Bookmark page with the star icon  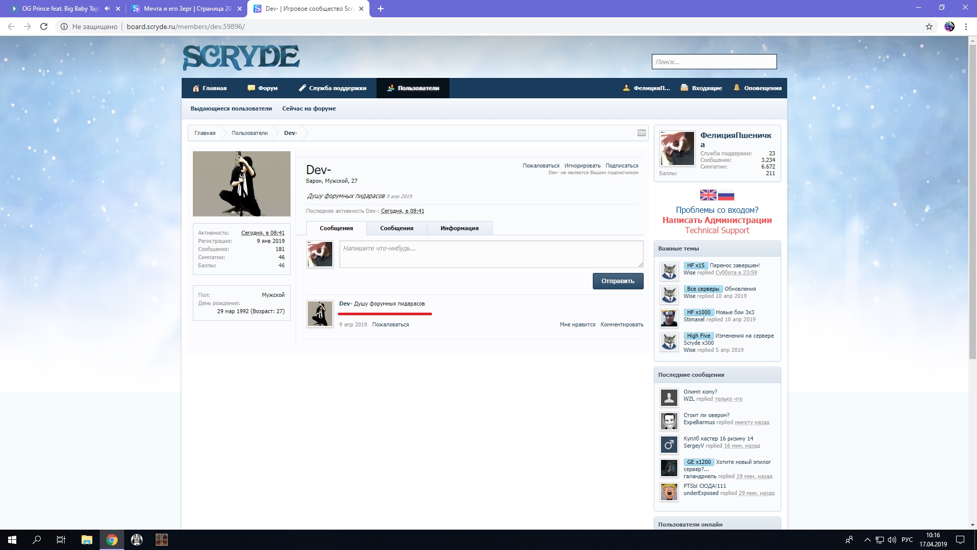[x=929, y=26]
